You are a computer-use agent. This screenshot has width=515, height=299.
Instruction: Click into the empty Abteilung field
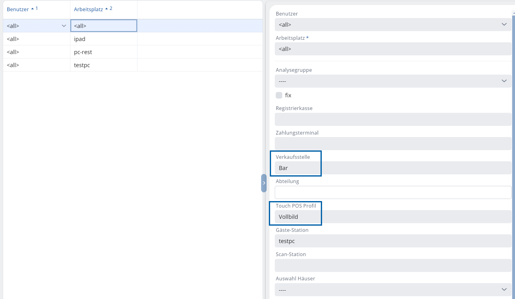tap(393, 192)
